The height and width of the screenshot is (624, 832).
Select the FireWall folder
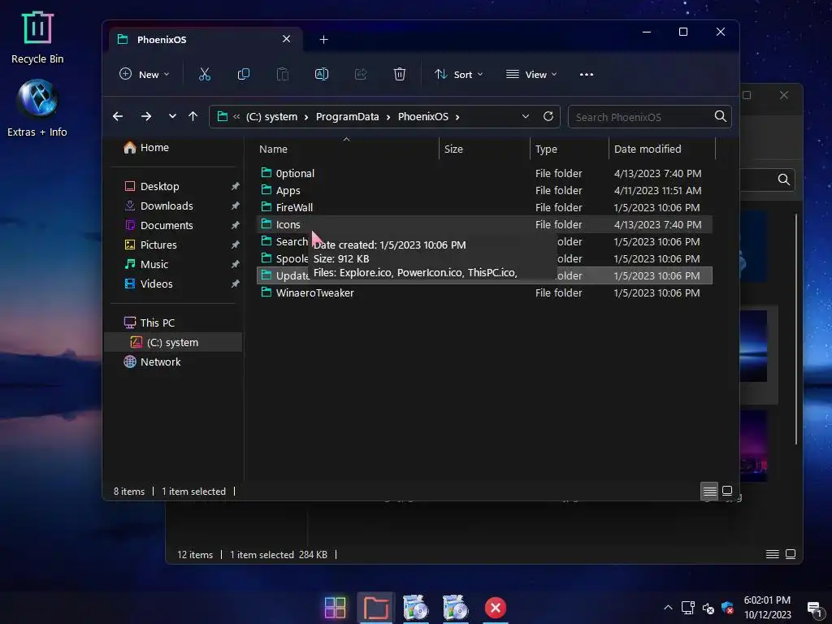(x=484, y=207)
